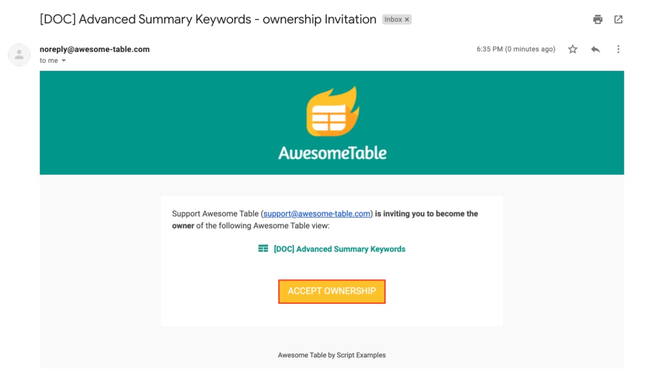
Task: Click the print all icon
Action: [x=597, y=19]
